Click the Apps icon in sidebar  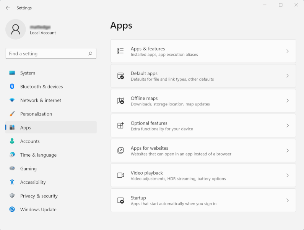coord(12,127)
